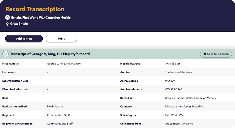235x128 pixels.
Task: Click the record set crest icon
Action: [8, 17]
